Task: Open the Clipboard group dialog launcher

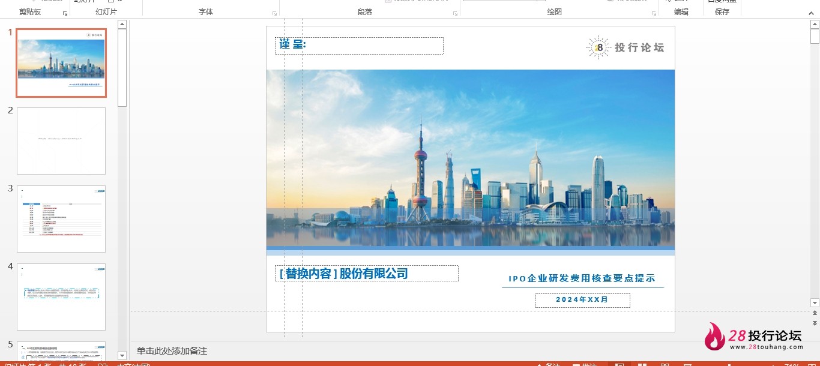Action: pyautogui.click(x=65, y=13)
